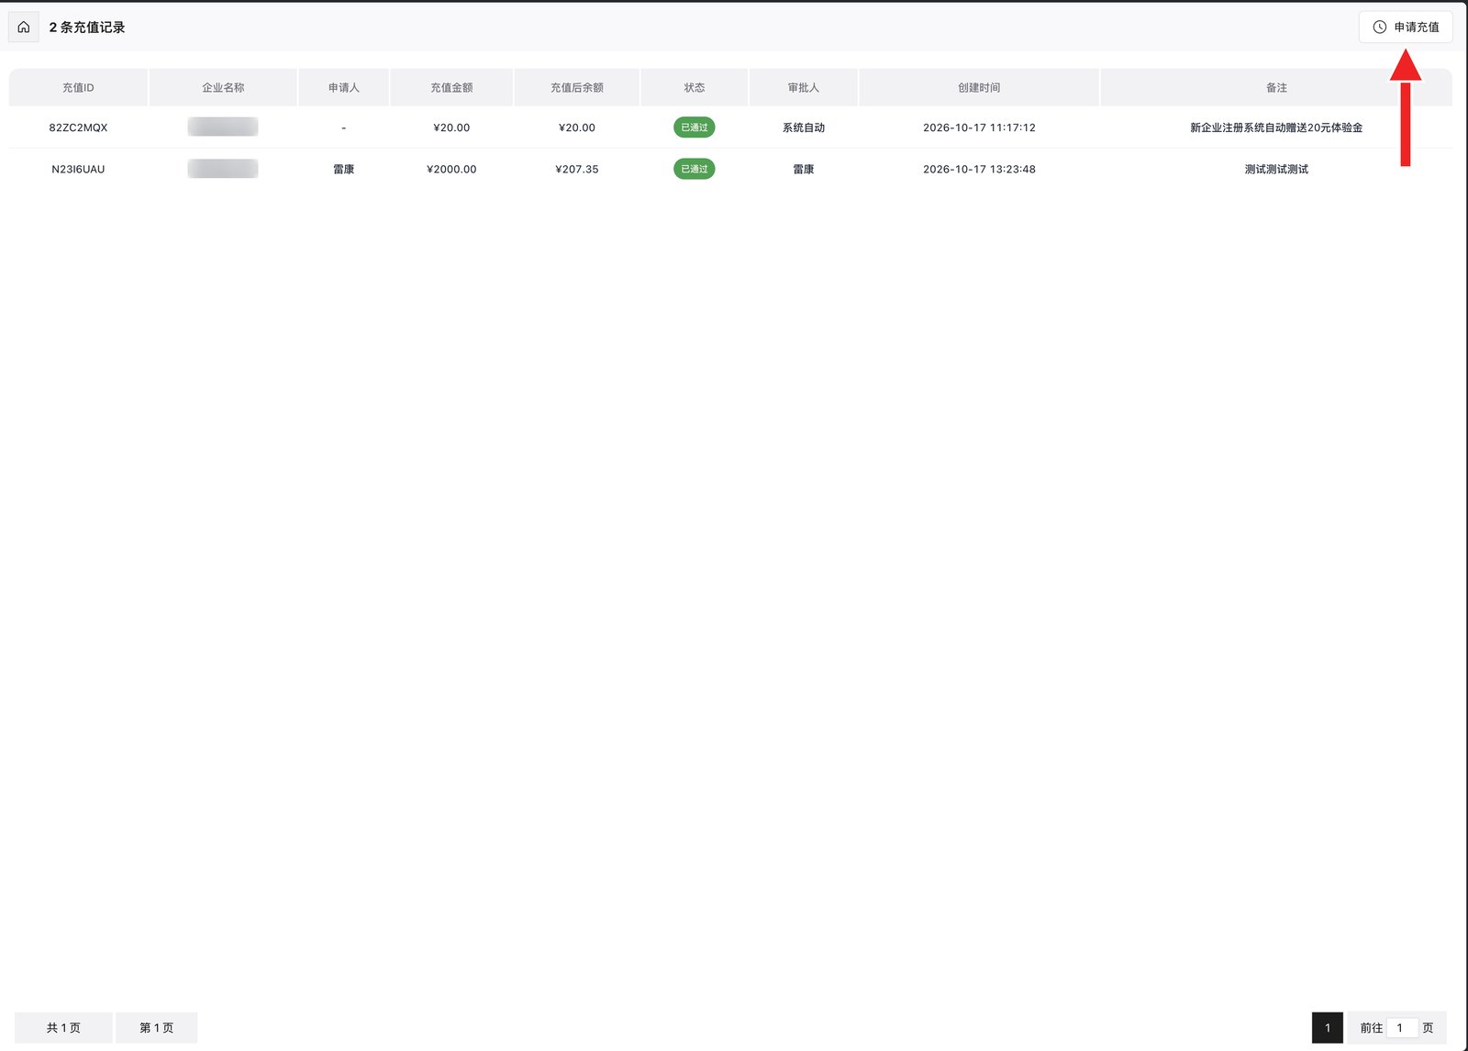This screenshot has height=1051, width=1468.
Task: Click the 共 1 页 total pages label
Action: pos(63,1028)
